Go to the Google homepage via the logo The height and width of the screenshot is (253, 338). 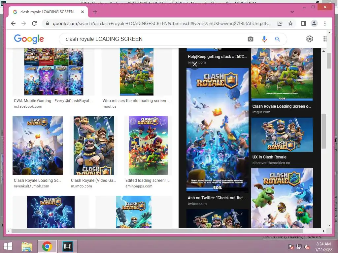coord(29,39)
